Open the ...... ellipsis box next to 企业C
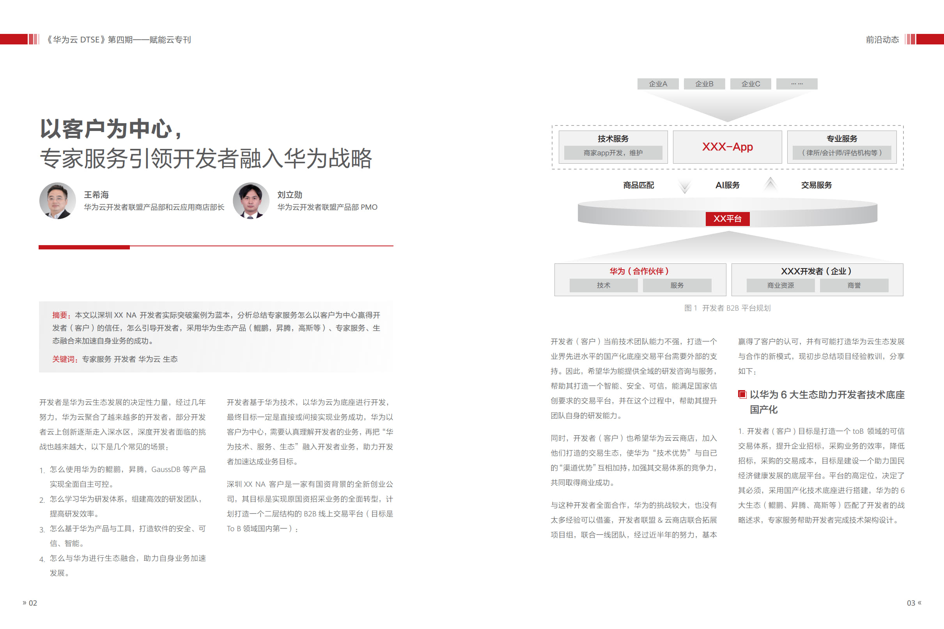This screenshot has width=944, height=629. point(796,83)
